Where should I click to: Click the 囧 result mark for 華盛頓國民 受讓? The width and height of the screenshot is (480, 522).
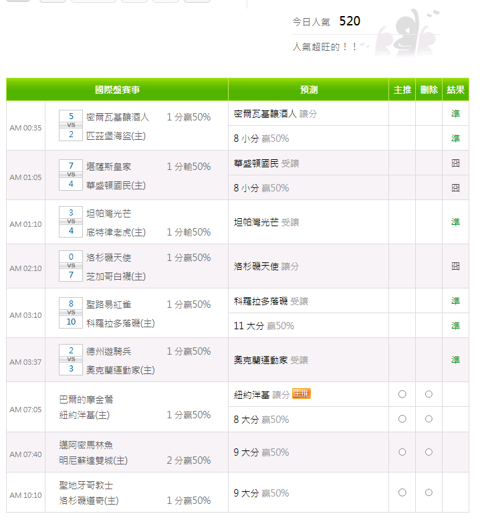(x=455, y=163)
